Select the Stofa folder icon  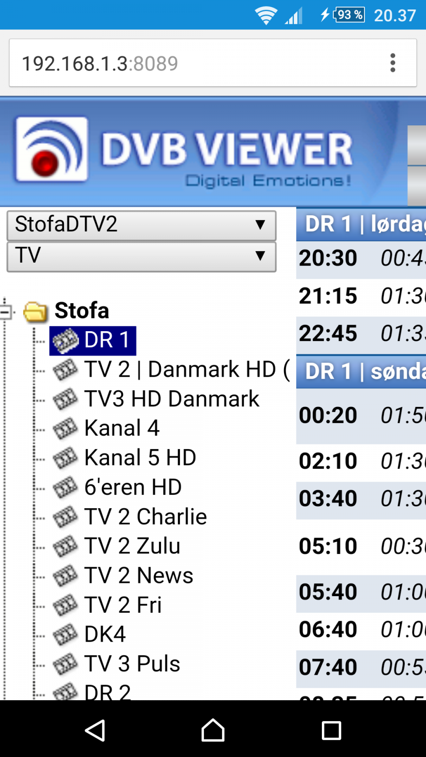[36, 311]
